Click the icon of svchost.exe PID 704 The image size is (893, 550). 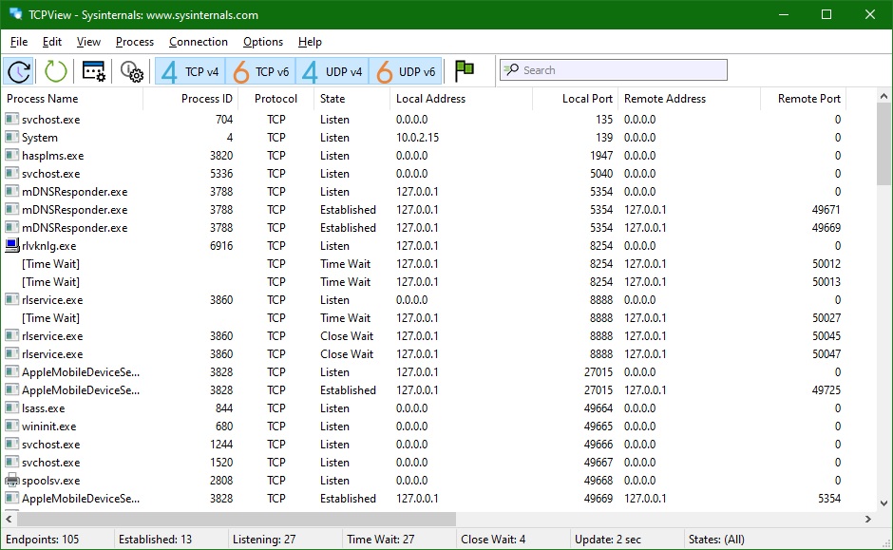click(12, 119)
